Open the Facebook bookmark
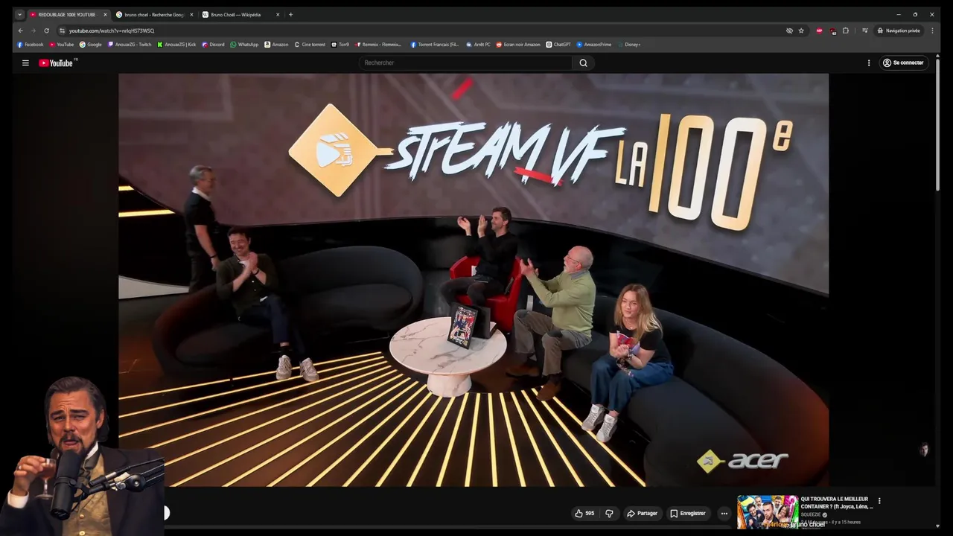 [x=31, y=45]
